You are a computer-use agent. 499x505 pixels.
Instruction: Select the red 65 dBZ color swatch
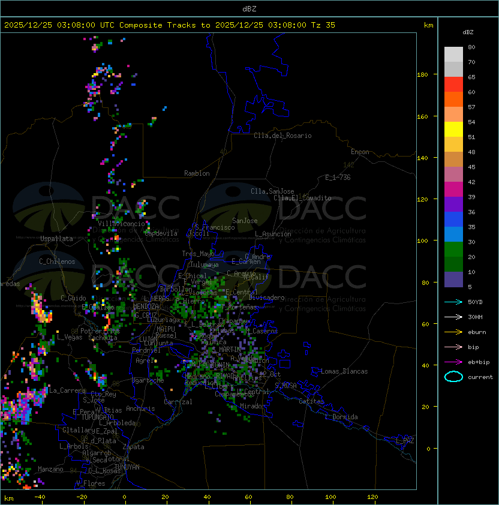pos(453,85)
